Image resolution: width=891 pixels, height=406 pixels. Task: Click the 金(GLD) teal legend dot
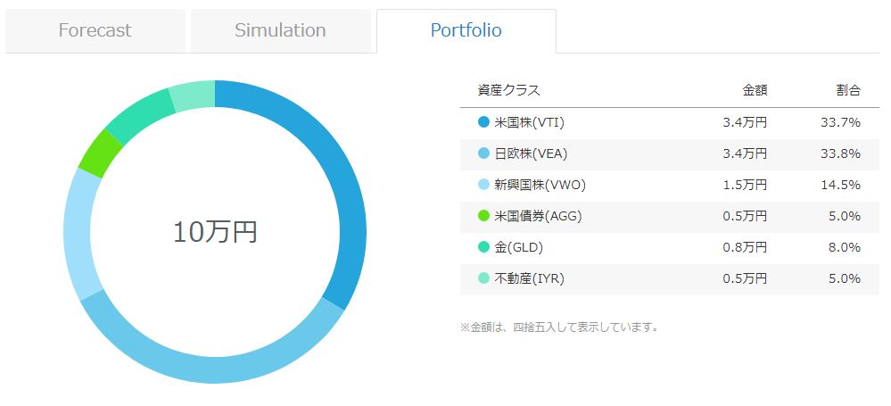[x=483, y=247]
